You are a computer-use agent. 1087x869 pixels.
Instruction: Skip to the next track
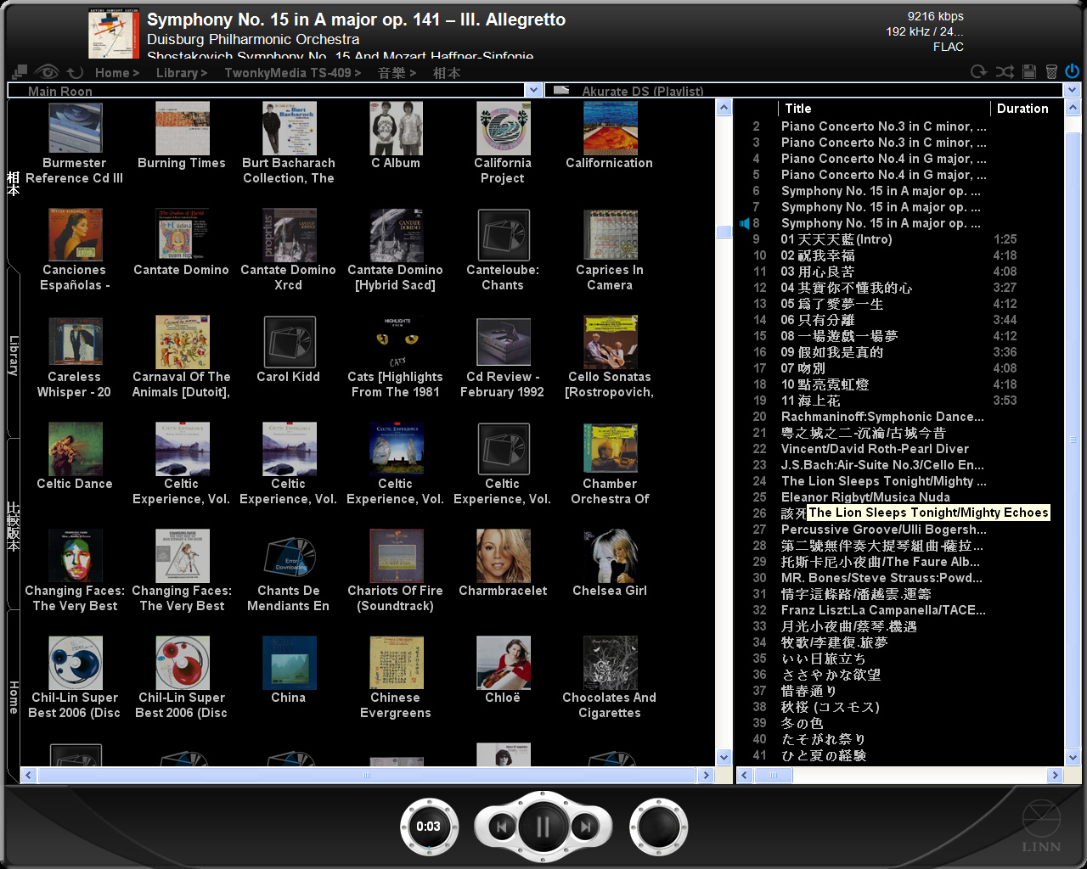584,827
